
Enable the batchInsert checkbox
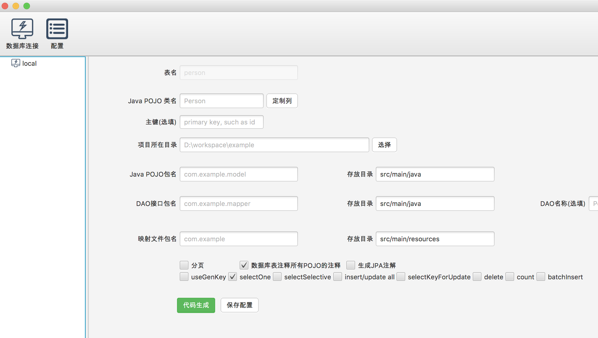click(x=541, y=277)
